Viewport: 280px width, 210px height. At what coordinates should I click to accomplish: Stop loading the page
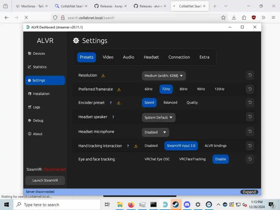26,17
